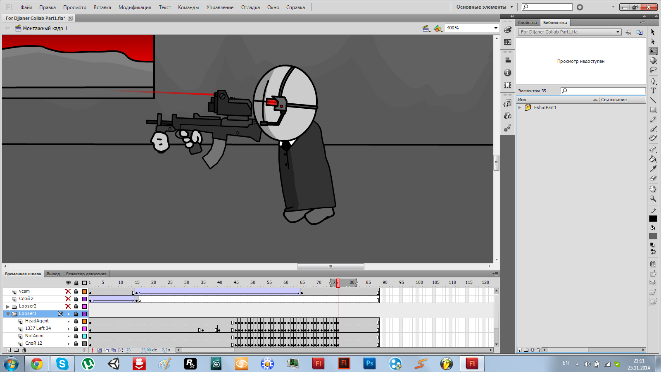Click frame 85 on the timeline ruler
The image size is (661, 372).
369,283
